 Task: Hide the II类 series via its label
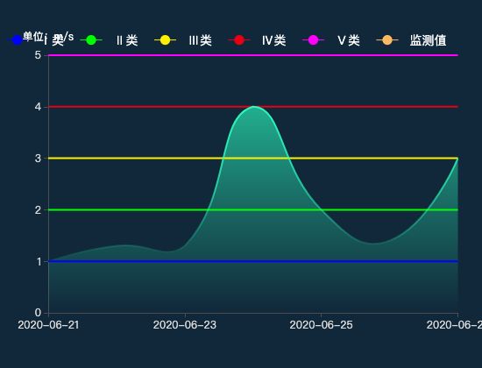tap(127, 40)
